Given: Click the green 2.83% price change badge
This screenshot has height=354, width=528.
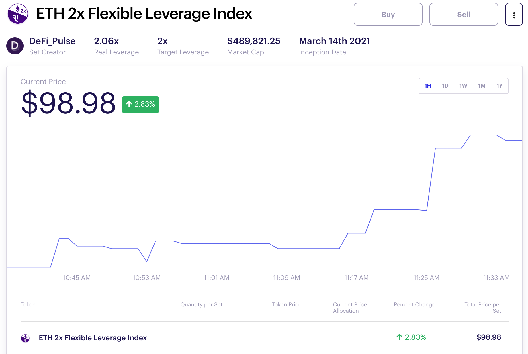Looking at the screenshot, I should tap(140, 104).
